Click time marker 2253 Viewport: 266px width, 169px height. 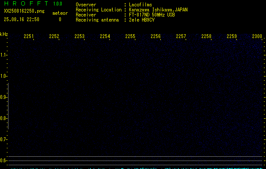click(x=80, y=36)
